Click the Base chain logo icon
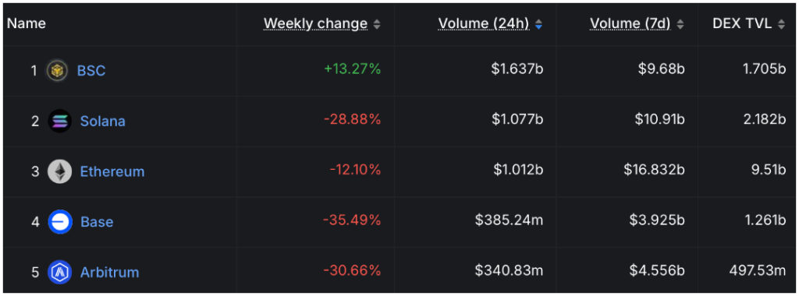The image size is (799, 296). 60,222
